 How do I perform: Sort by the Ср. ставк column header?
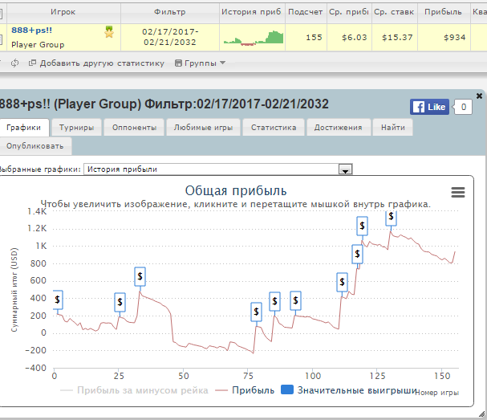395,12
